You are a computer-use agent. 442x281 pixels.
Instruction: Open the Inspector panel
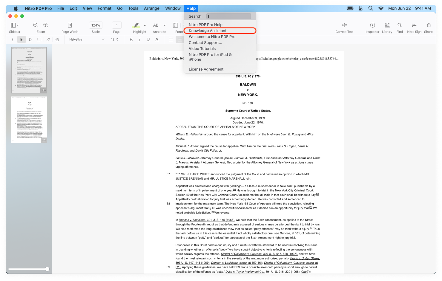pyautogui.click(x=372, y=25)
